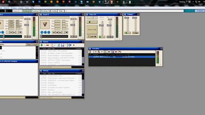Click the Queue green refresh page icon

(59, 45)
